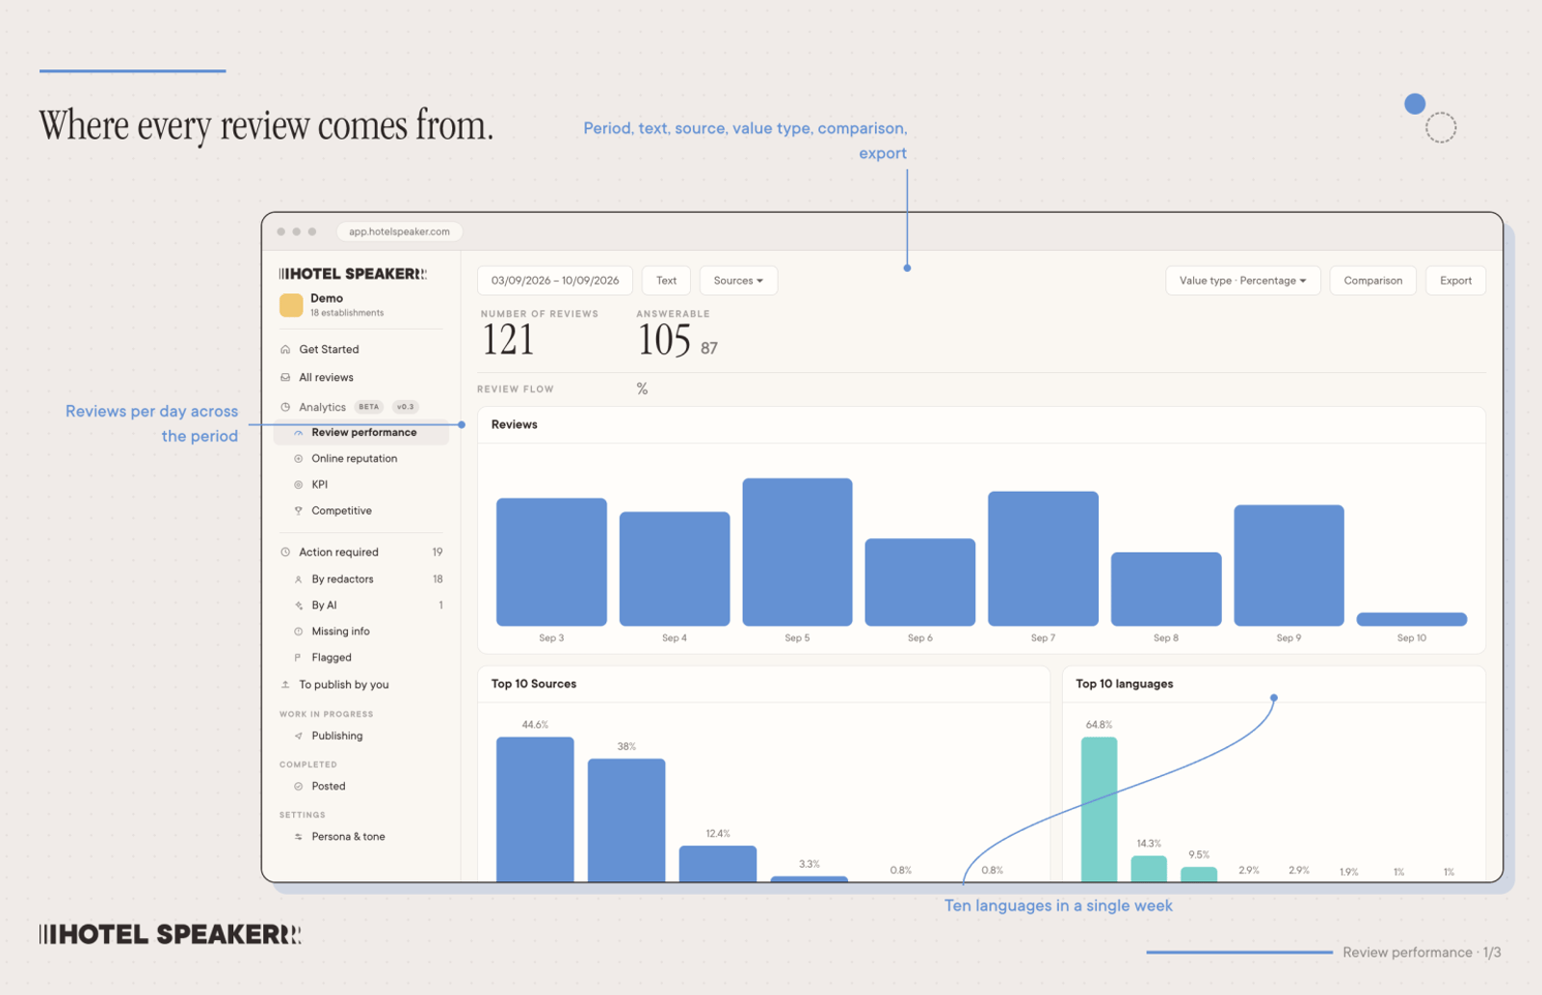The height and width of the screenshot is (995, 1542).
Task: Click the BETA badge next to Analytics
Action: (369, 407)
